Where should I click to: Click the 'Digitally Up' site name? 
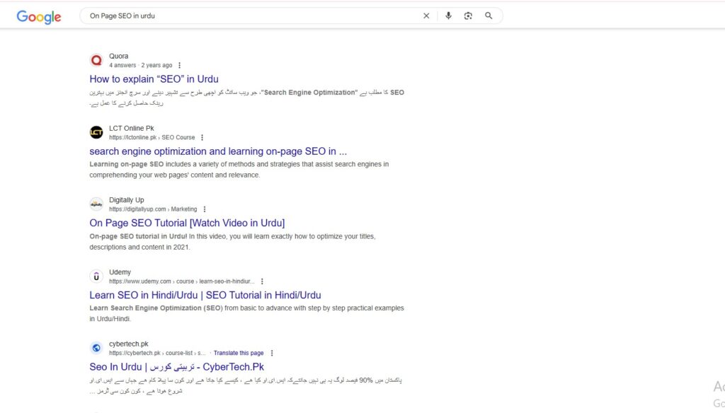(x=126, y=199)
